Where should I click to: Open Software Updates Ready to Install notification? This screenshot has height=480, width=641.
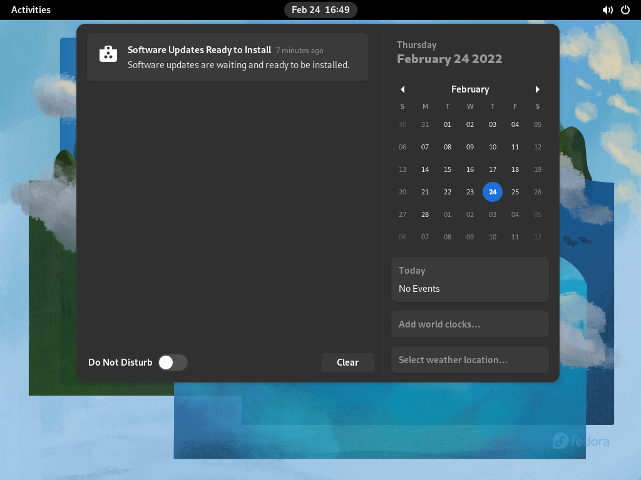tap(228, 57)
